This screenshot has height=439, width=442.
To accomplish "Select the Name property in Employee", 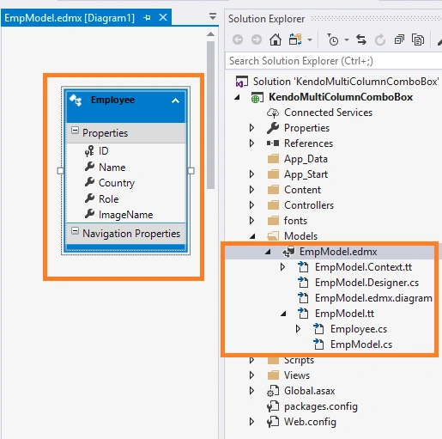I will click(112, 168).
